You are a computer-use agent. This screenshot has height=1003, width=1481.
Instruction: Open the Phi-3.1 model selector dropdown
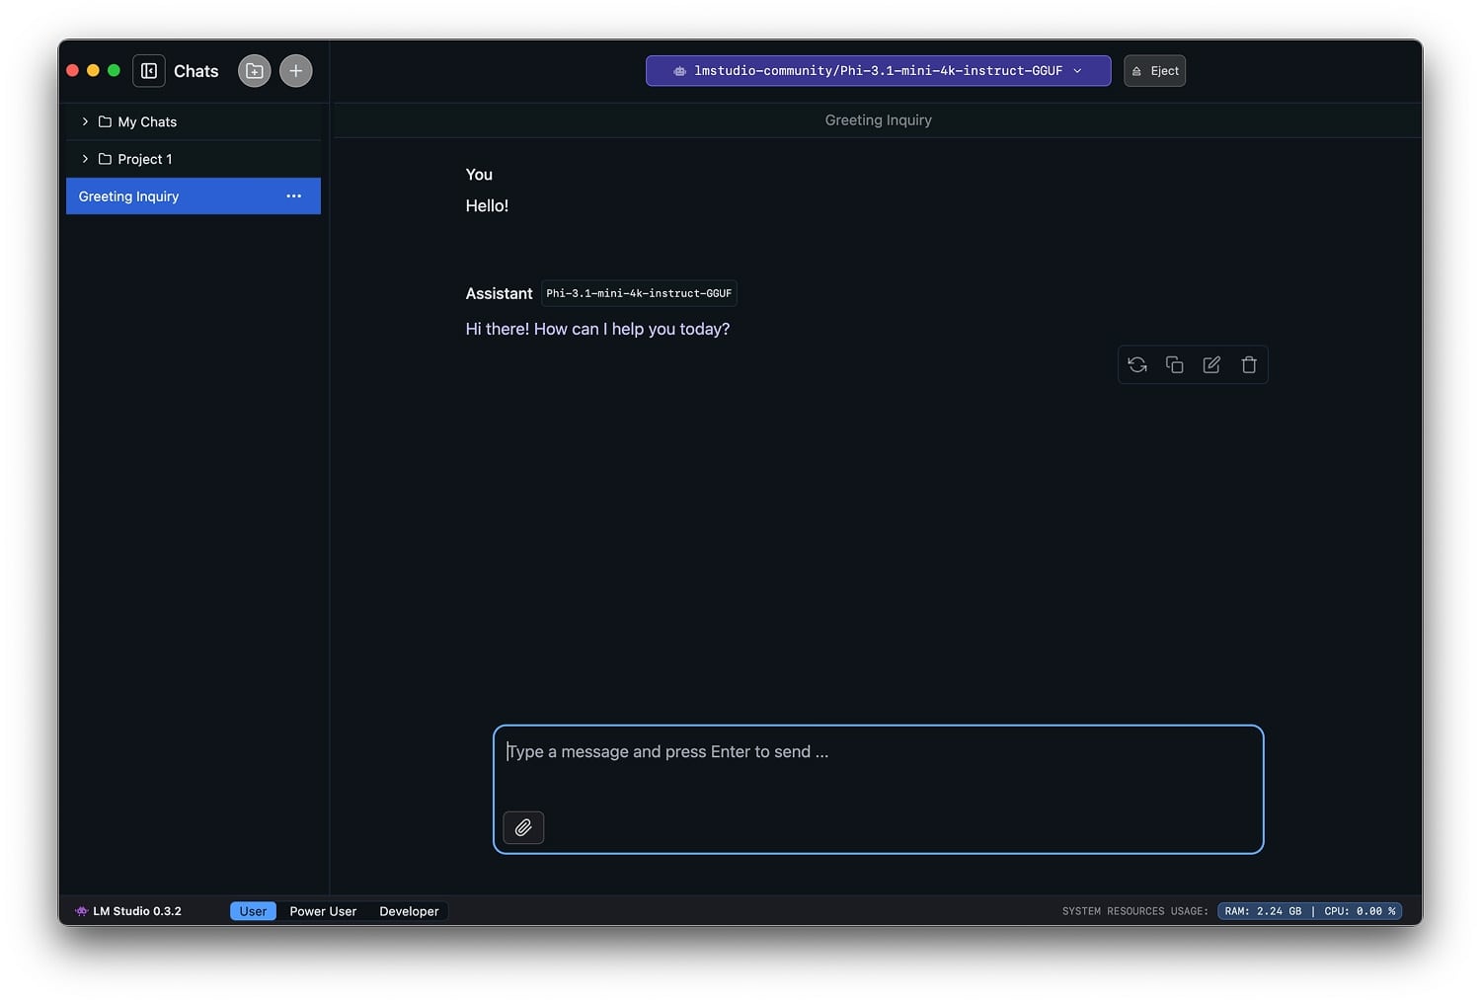(1078, 70)
